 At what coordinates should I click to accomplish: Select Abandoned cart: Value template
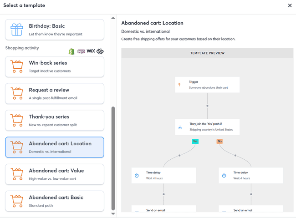55,174
